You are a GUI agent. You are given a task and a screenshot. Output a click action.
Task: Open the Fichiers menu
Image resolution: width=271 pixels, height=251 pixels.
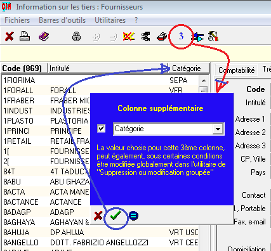tap(17, 20)
